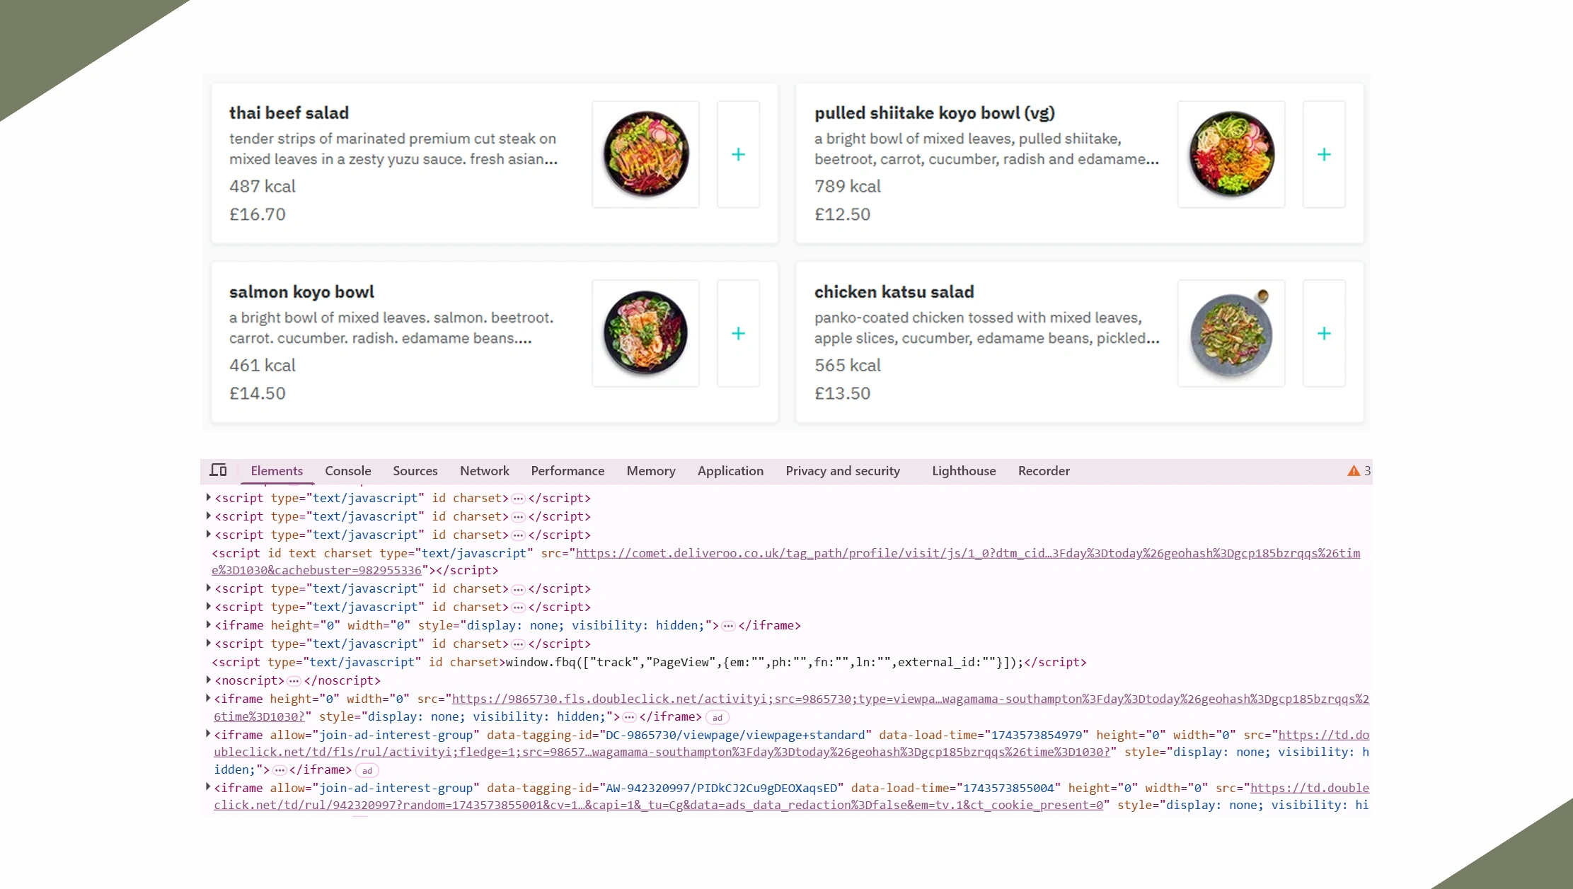Add pulled shiitake koyo bowl plus icon

(x=1323, y=154)
